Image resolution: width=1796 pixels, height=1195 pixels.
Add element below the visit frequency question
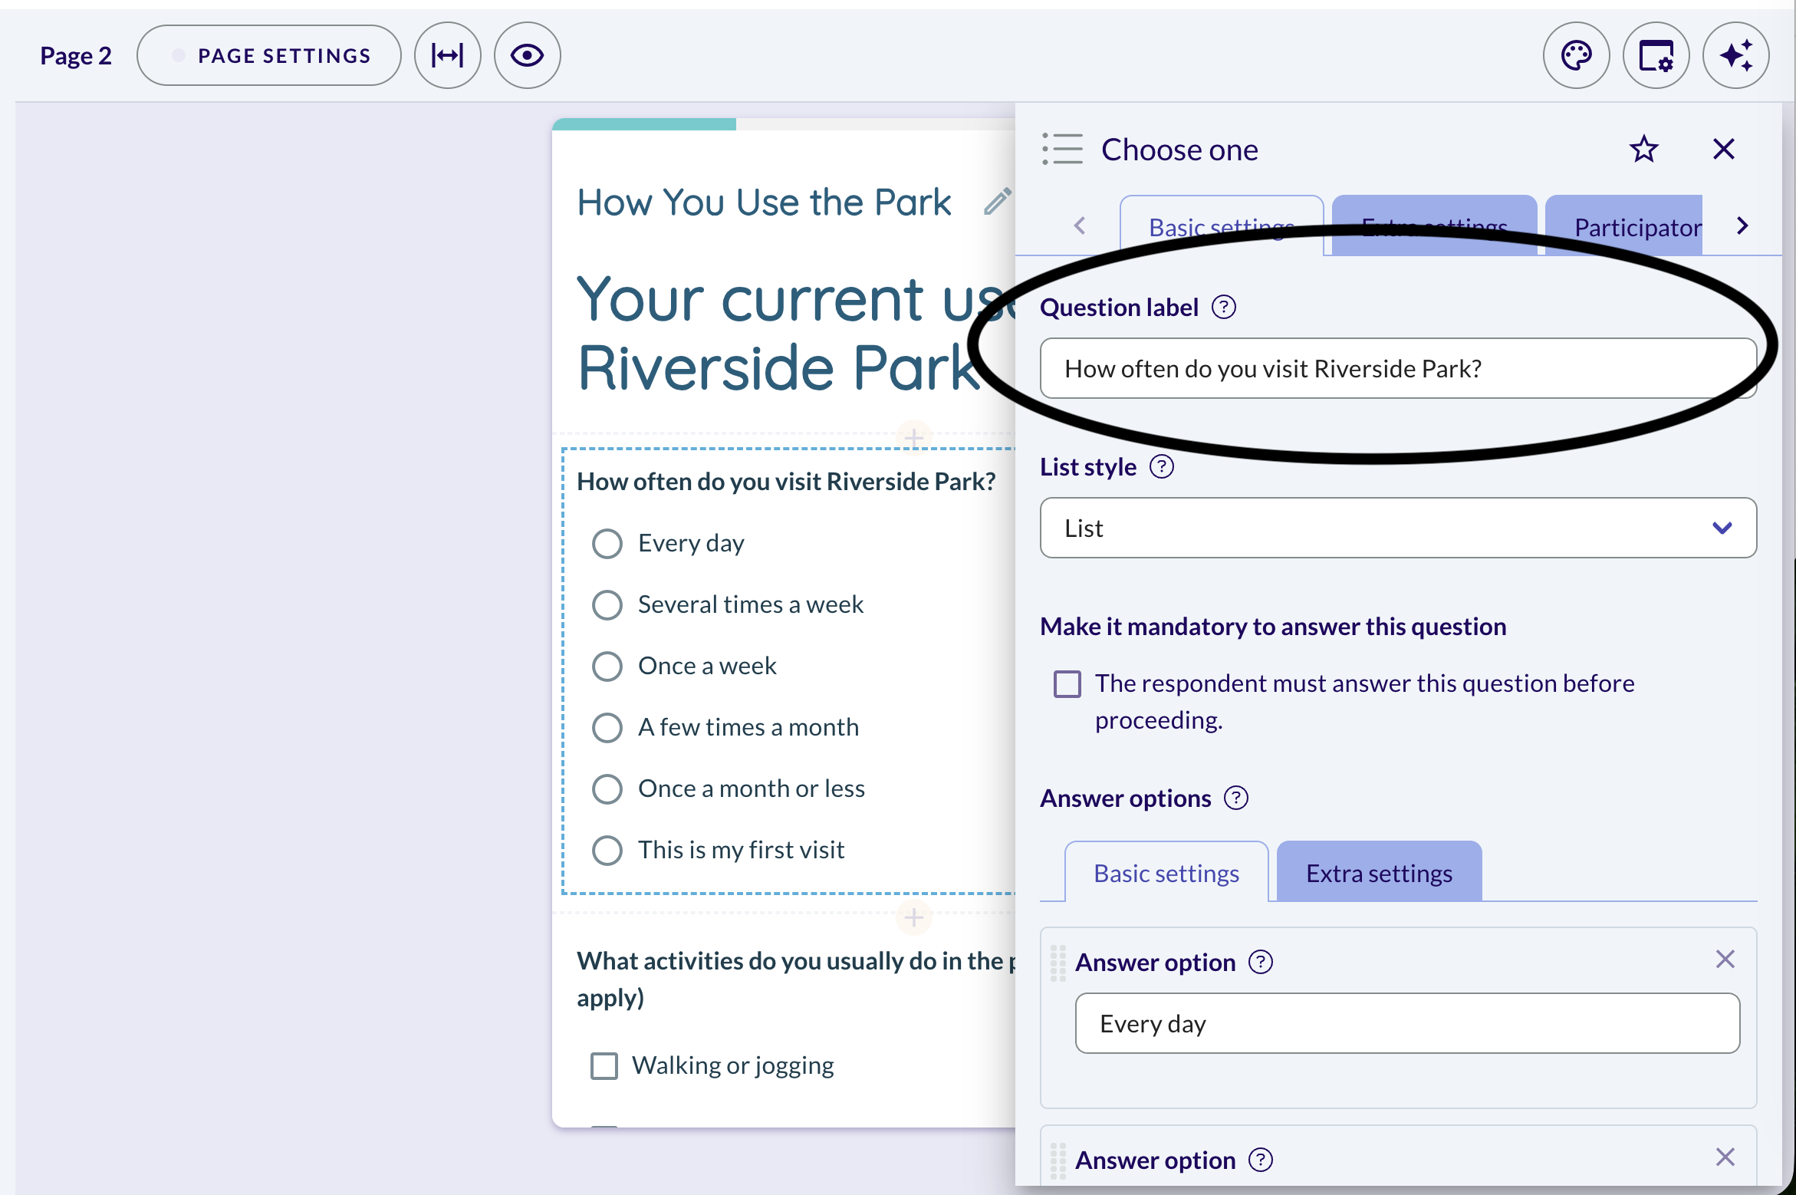pos(913,917)
